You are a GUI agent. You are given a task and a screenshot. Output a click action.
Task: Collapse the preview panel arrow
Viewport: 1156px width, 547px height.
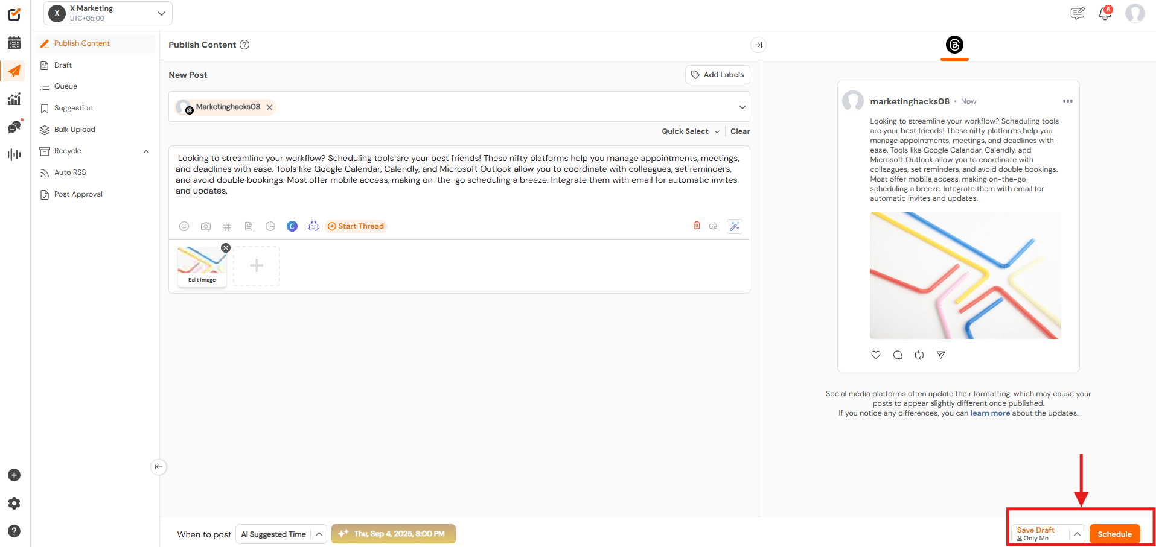758,45
